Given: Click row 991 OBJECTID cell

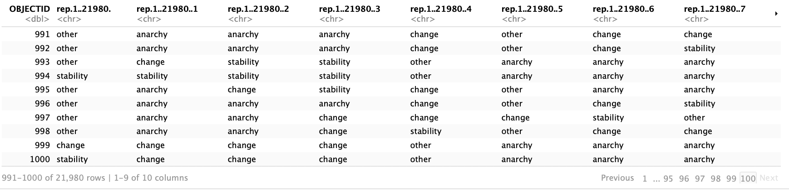Looking at the screenshot, I should pos(42,34).
